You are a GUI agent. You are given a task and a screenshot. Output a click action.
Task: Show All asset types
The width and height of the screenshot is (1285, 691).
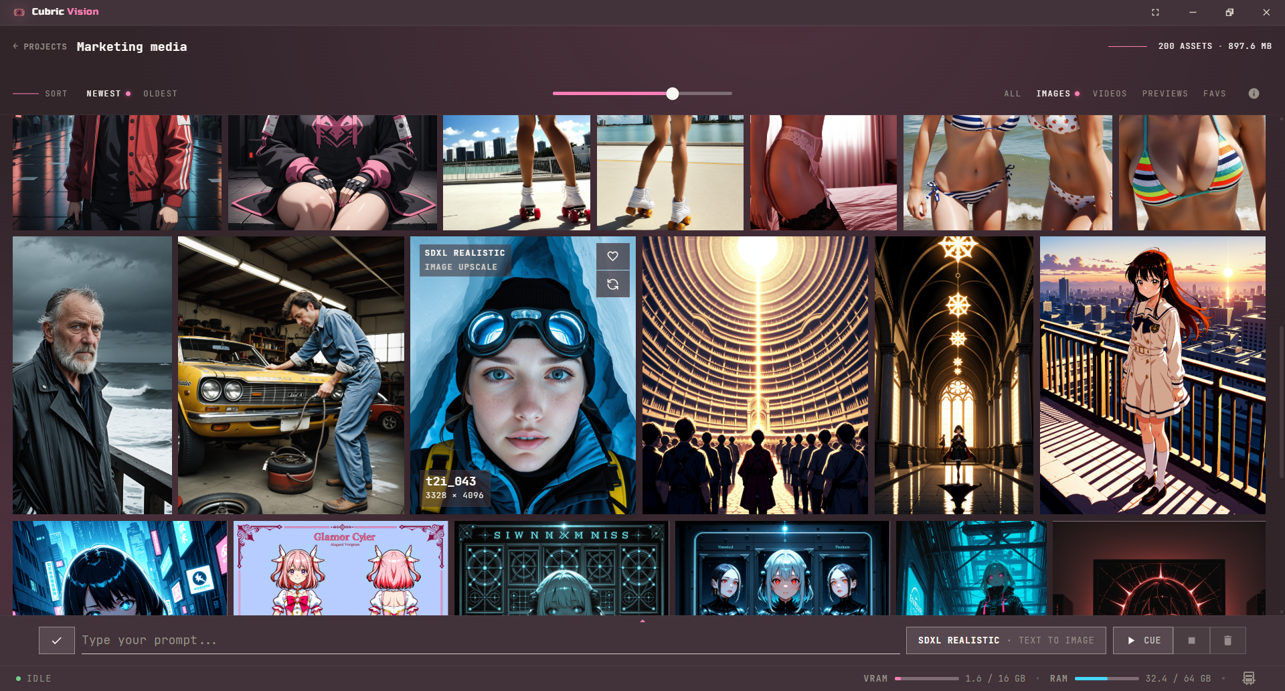coord(1013,94)
